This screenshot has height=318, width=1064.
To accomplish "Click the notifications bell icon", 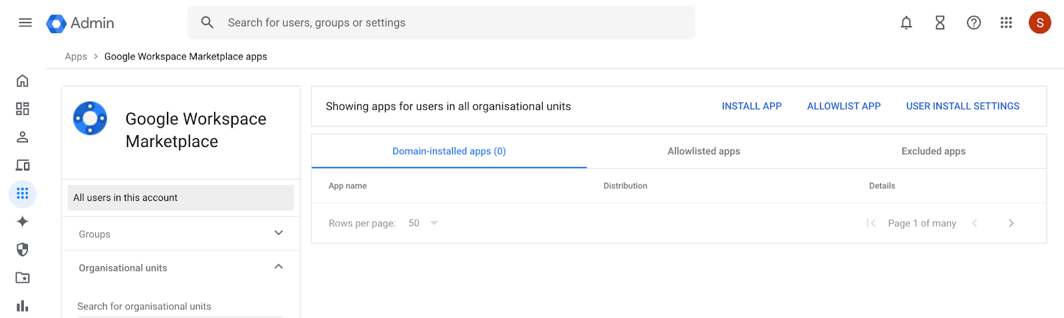I will click(x=906, y=23).
